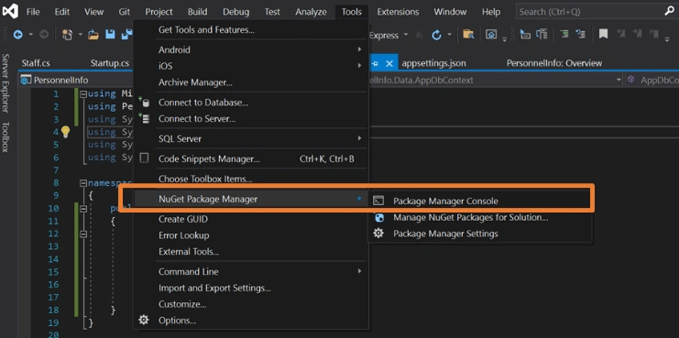
Task: Click the Navigate Backward arrow icon
Action: (x=17, y=35)
